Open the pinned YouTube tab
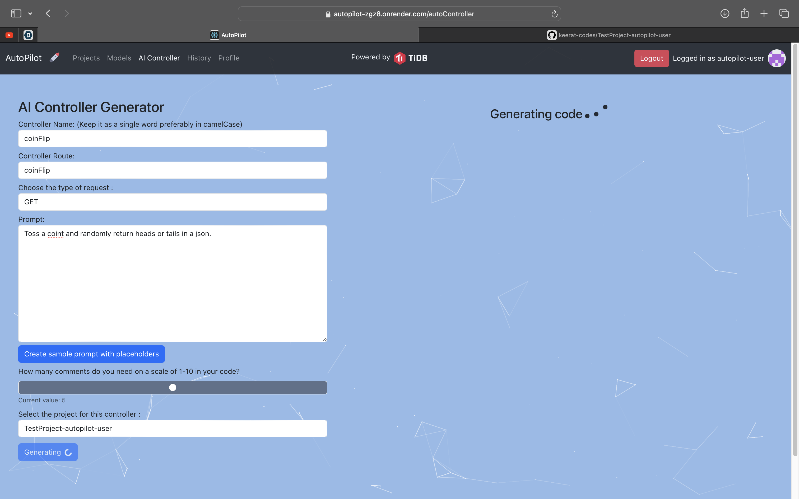799x499 pixels. click(x=9, y=35)
